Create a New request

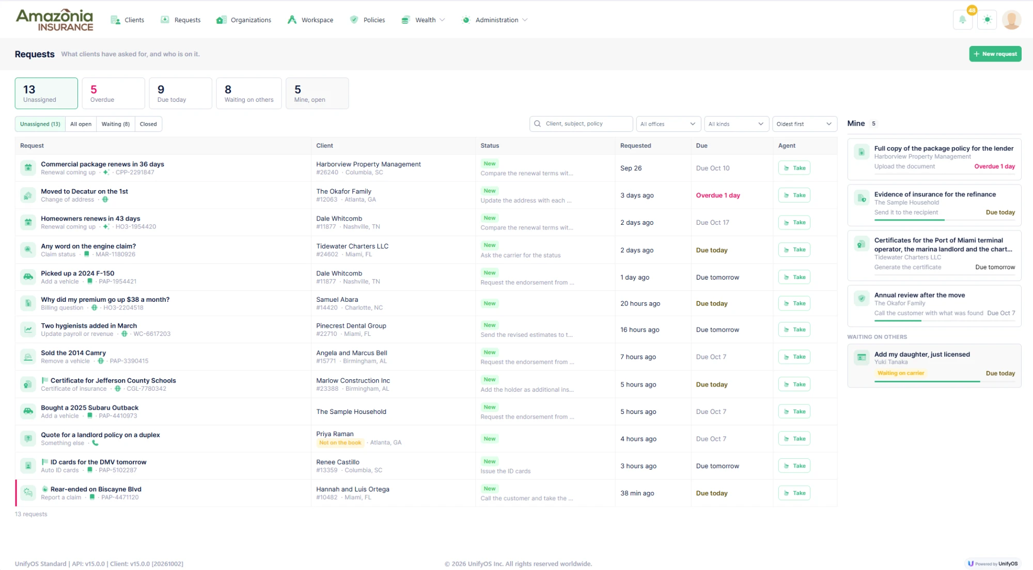pyautogui.click(x=995, y=54)
